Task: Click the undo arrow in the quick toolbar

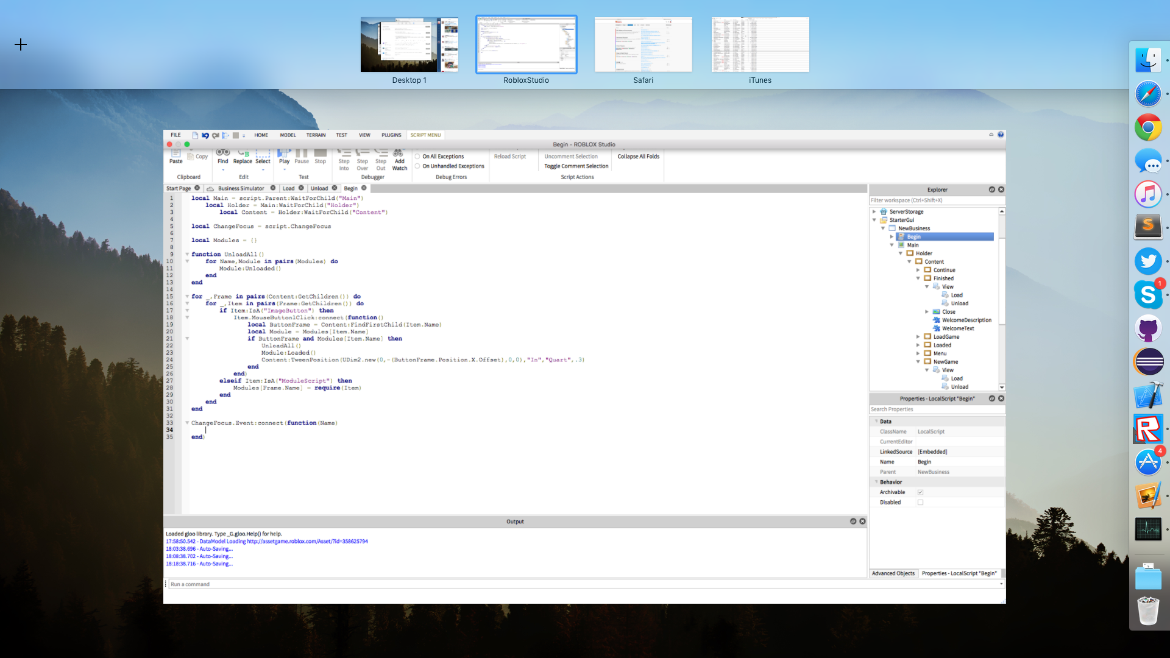Action: point(205,135)
